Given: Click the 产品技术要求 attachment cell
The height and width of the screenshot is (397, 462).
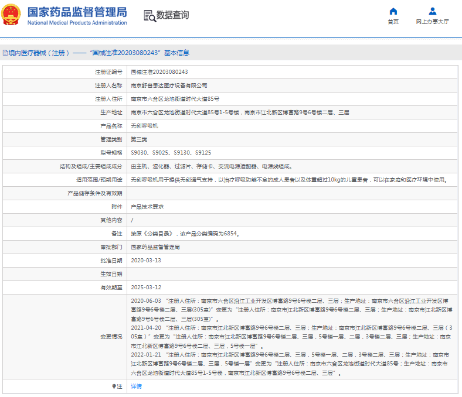Looking at the screenshot, I should (x=147, y=207).
